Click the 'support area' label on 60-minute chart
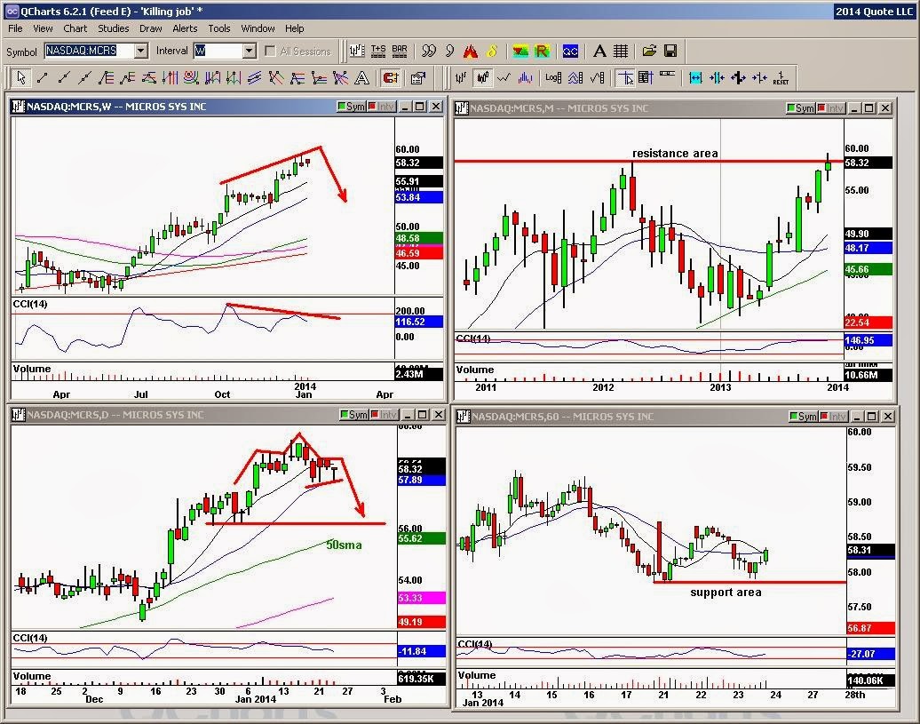Screen dimensions: 920x724 point(726,592)
